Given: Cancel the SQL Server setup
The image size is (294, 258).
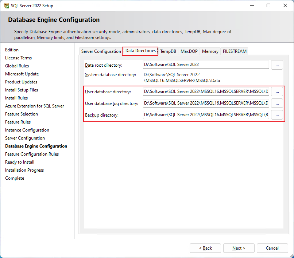Looking at the screenshot, I should (x=272, y=248).
